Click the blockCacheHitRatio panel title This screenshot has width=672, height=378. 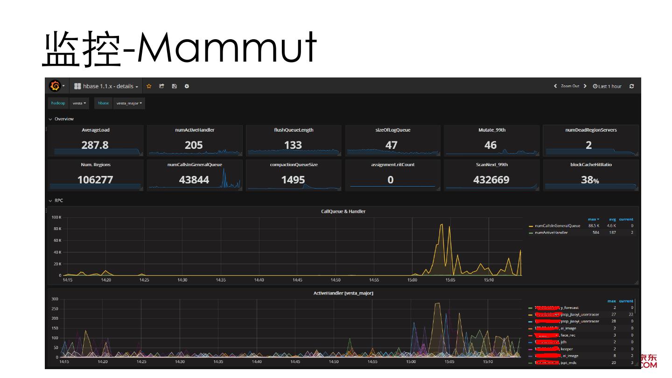[591, 165]
